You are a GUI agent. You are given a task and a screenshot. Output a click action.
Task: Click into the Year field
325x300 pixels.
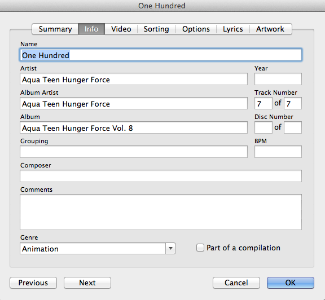pyautogui.click(x=278, y=79)
